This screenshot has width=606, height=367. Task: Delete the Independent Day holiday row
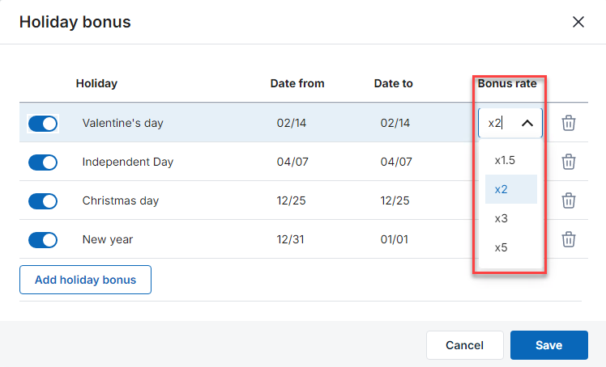(x=569, y=162)
